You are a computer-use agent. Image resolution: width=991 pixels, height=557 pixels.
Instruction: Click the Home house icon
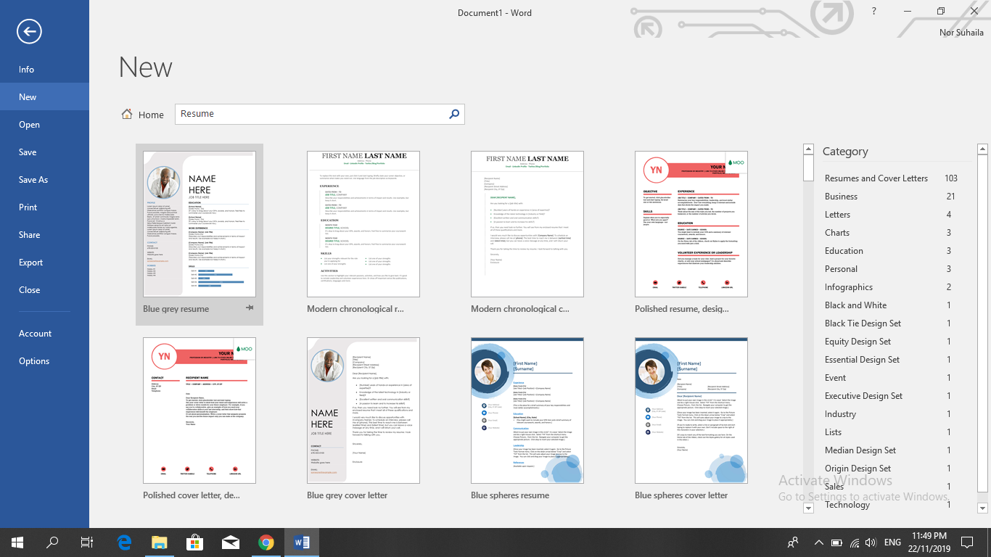pos(127,114)
